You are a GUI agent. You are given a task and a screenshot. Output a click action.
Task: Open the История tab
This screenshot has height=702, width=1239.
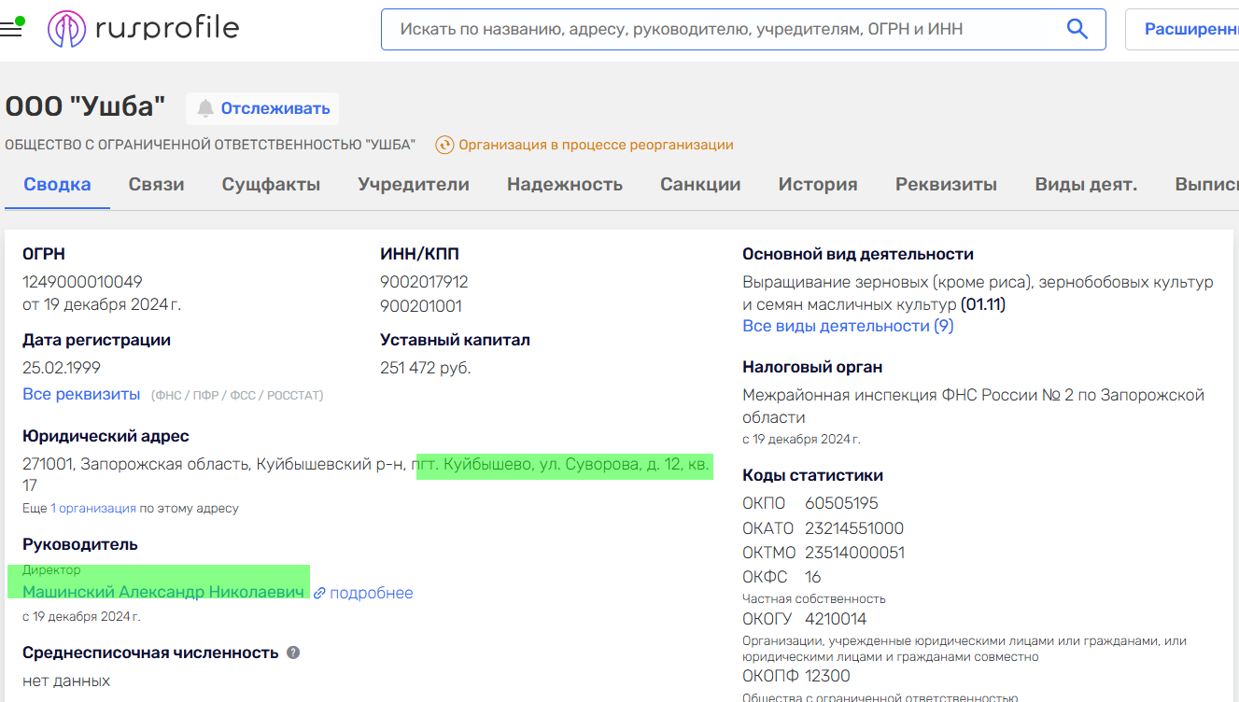click(817, 184)
